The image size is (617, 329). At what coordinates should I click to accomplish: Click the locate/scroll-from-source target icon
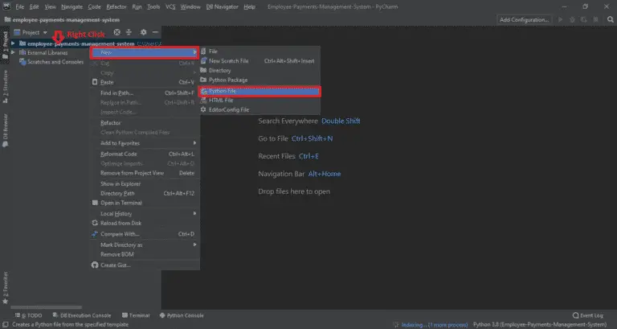(116, 32)
